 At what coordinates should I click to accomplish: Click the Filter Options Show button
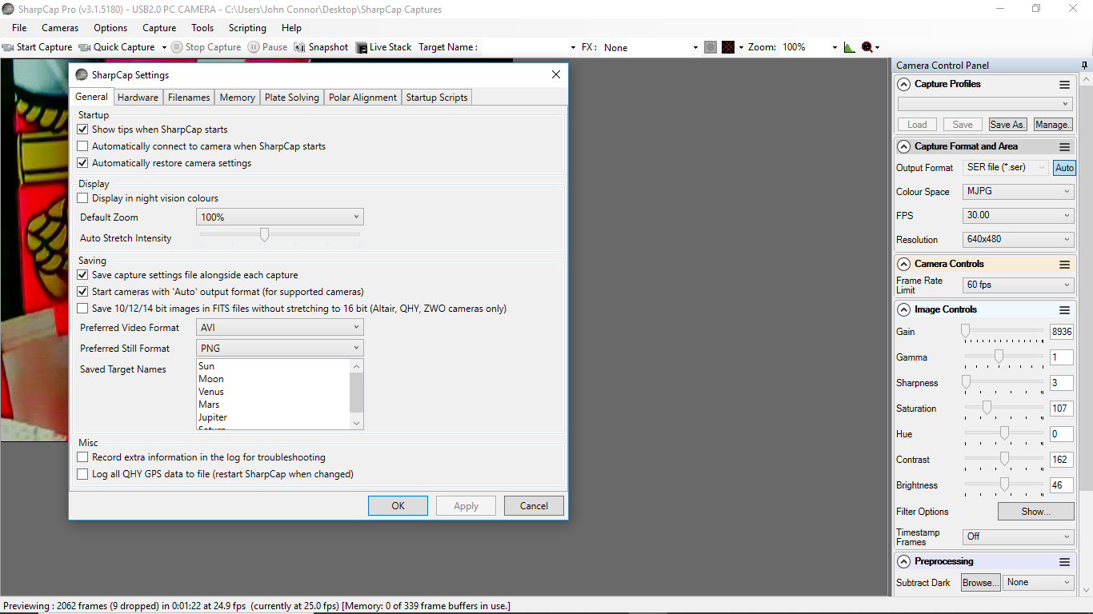pos(1035,512)
